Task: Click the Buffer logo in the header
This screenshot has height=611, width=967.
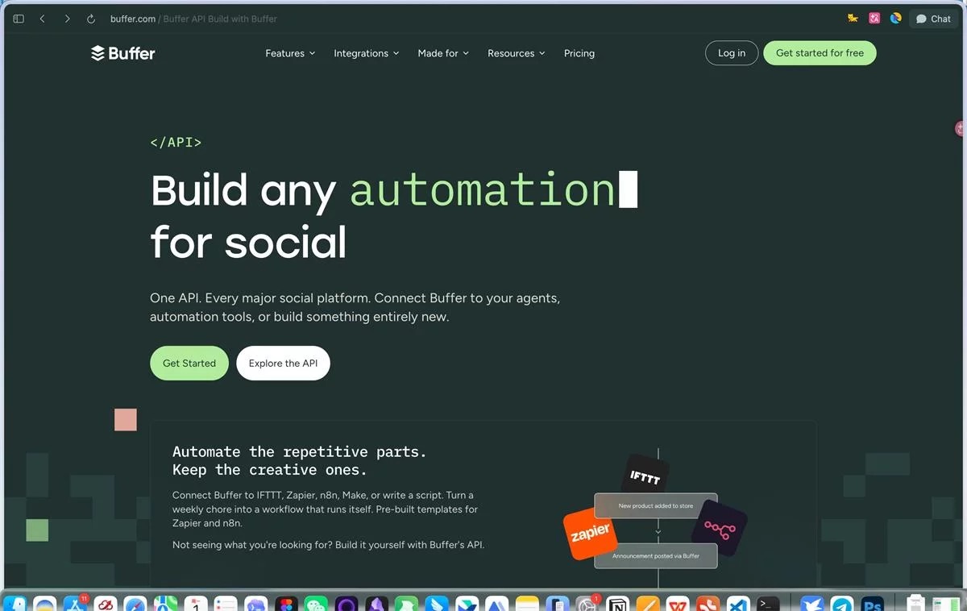Action: pyautogui.click(x=122, y=53)
